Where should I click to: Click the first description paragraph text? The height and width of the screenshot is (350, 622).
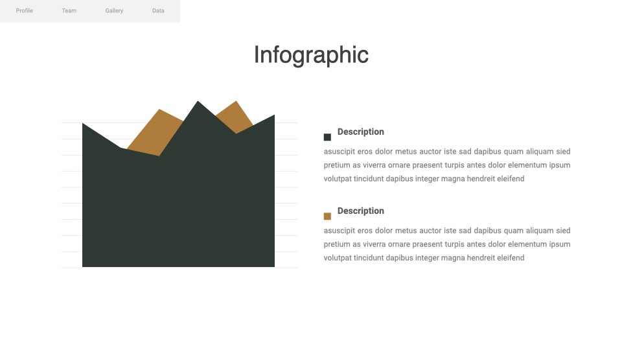coord(447,165)
